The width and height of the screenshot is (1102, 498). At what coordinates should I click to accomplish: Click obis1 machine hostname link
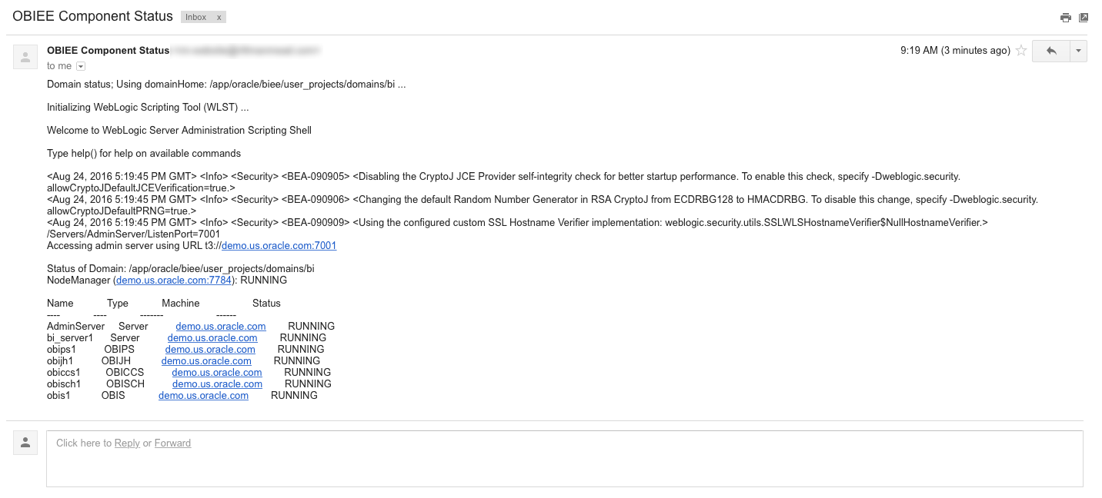tap(203, 396)
